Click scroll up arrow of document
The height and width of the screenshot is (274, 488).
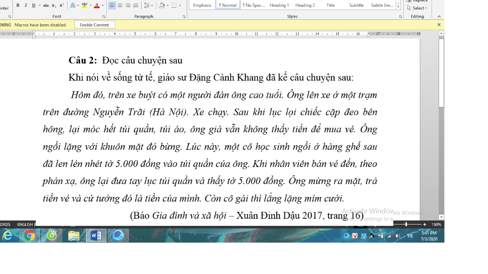[441, 33]
